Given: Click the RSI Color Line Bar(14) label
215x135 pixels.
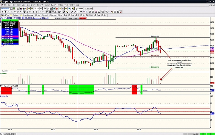Looking at the screenshot, I should pos(9,86).
